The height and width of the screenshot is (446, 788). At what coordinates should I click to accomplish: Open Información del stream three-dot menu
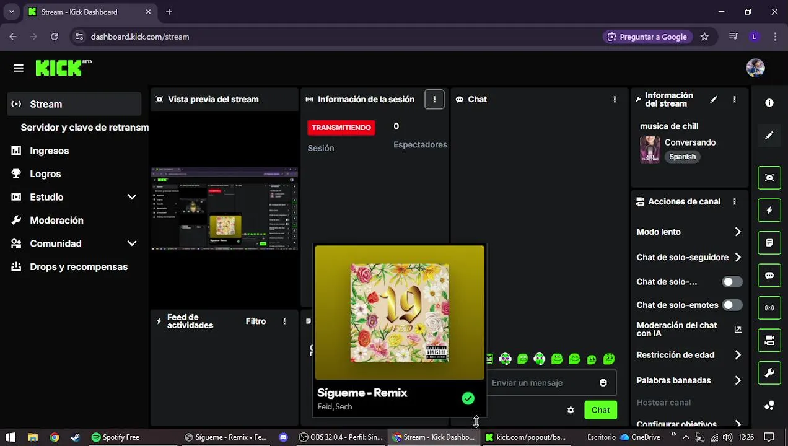(735, 99)
